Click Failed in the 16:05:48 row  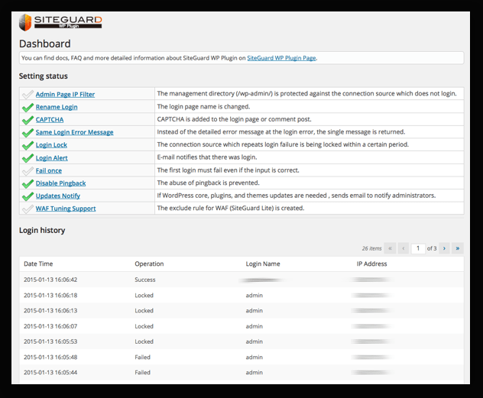(x=143, y=357)
